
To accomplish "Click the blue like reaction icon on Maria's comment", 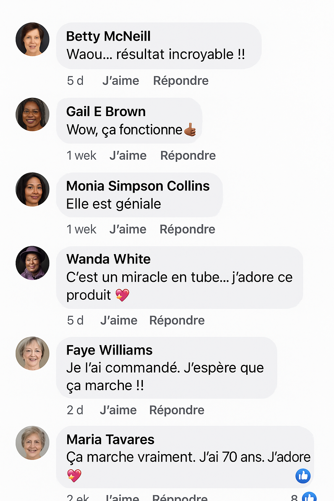I will tap(303, 476).
